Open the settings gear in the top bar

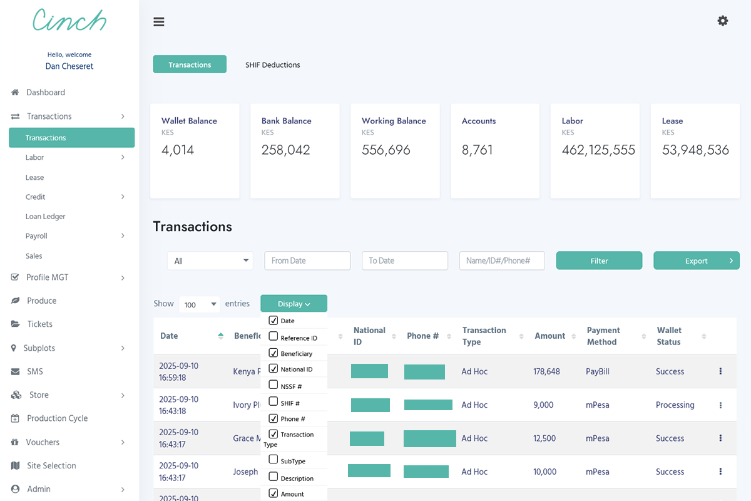(723, 21)
